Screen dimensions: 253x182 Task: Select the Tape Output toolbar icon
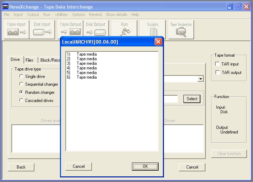tap(70, 29)
